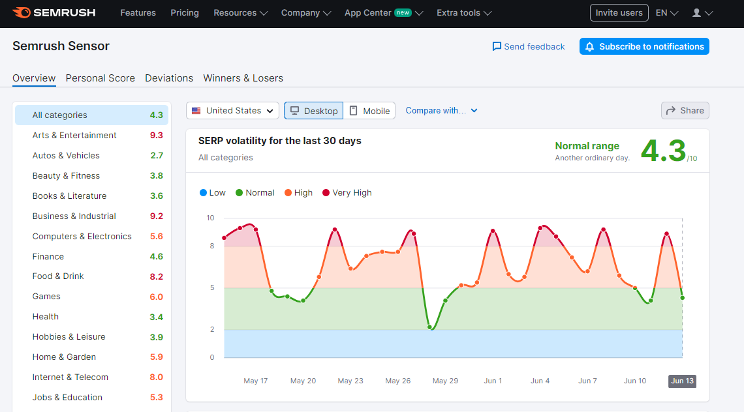Screen dimensions: 744x412
Task: Click the Normal range status text
Action: coord(587,146)
